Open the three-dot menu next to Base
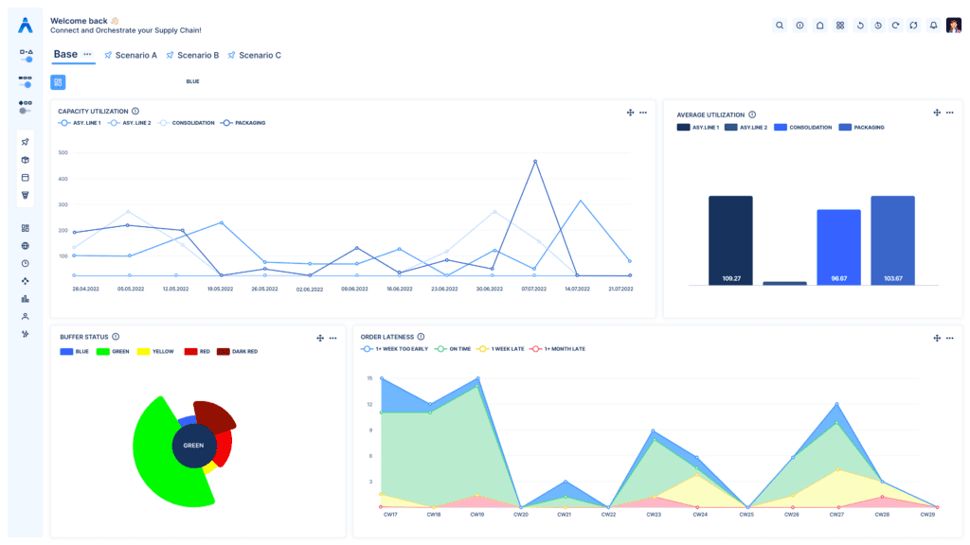The image size is (970, 545). pos(88,55)
